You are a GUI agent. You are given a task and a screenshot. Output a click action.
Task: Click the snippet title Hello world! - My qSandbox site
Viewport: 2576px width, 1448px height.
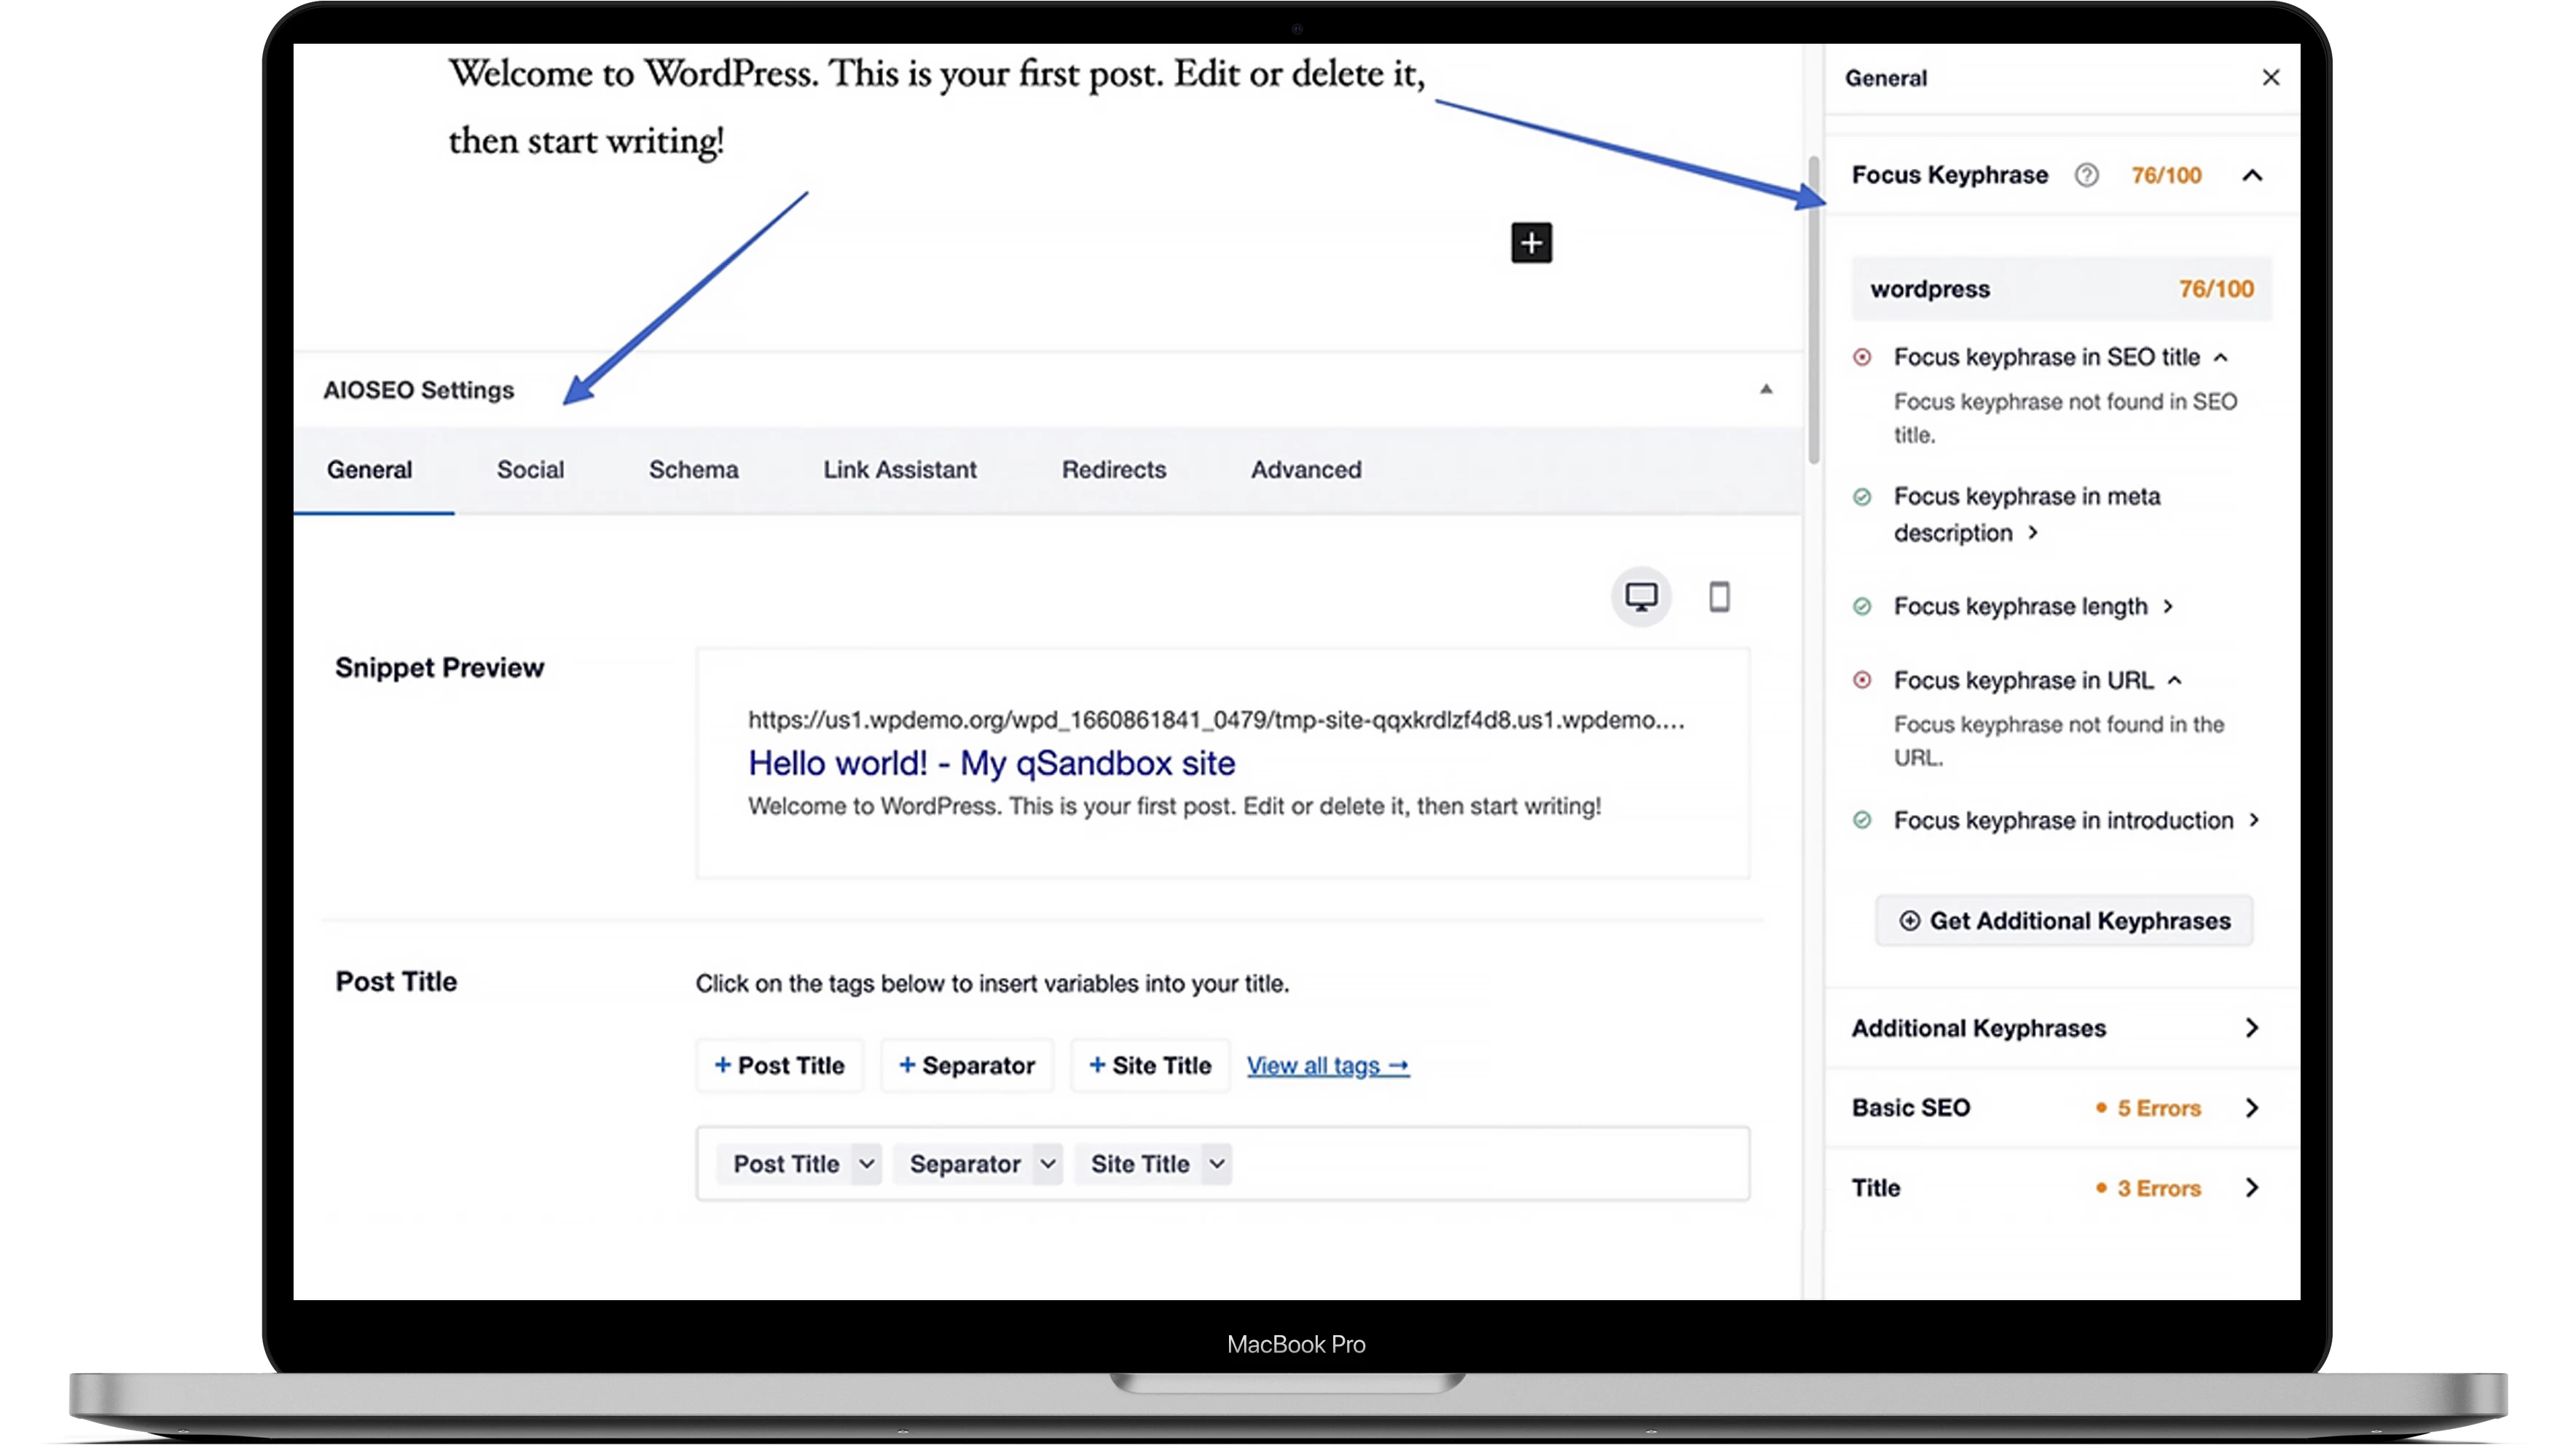coord(991,763)
